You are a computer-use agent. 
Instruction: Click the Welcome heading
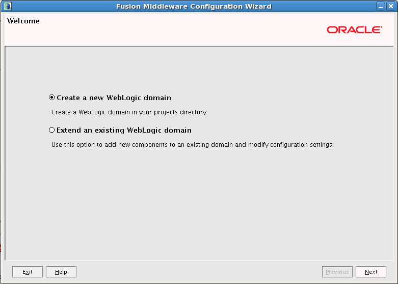click(23, 21)
